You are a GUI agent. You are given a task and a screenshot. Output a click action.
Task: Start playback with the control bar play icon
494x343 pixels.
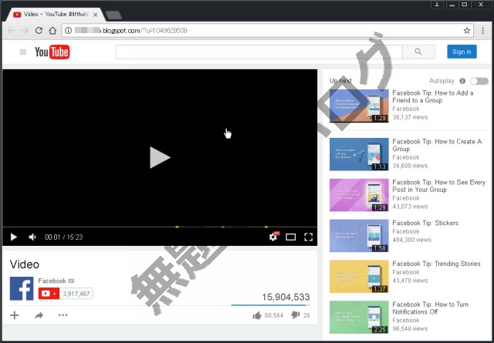click(x=14, y=237)
